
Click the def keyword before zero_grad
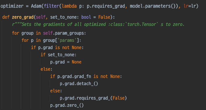pyautogui.click(x=6, y=17)
